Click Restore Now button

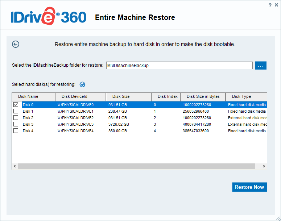tap(249, 187)
